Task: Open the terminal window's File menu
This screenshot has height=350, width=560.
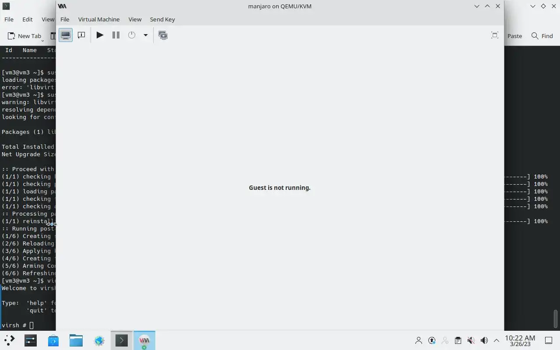Action: coord(9,19)
